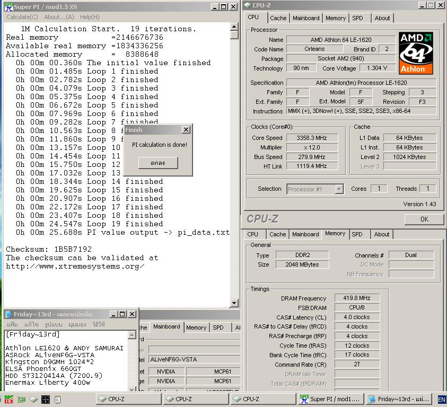Click the green monitor icon in taskbar
447x407 pixels.
pyautogui.click(x=22, y=400)
